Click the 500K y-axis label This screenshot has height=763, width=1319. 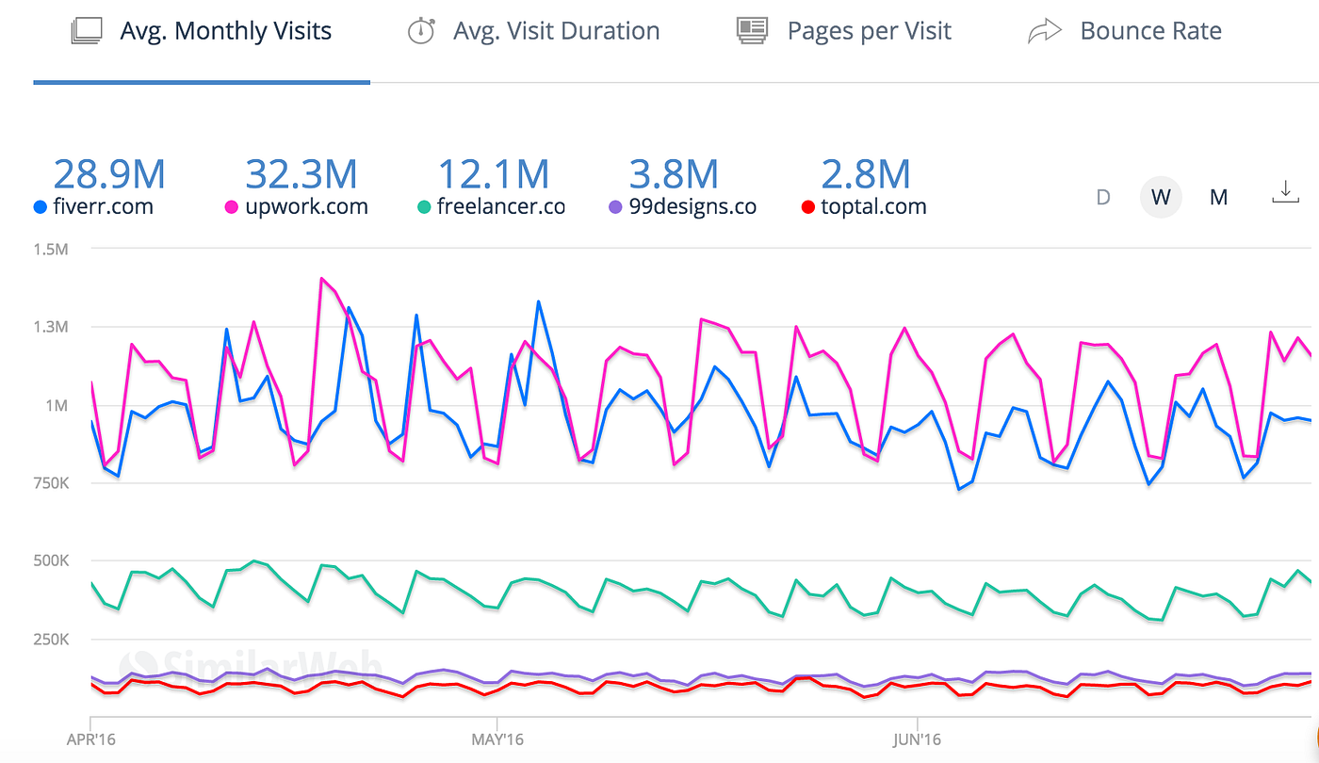coord(51,560)
